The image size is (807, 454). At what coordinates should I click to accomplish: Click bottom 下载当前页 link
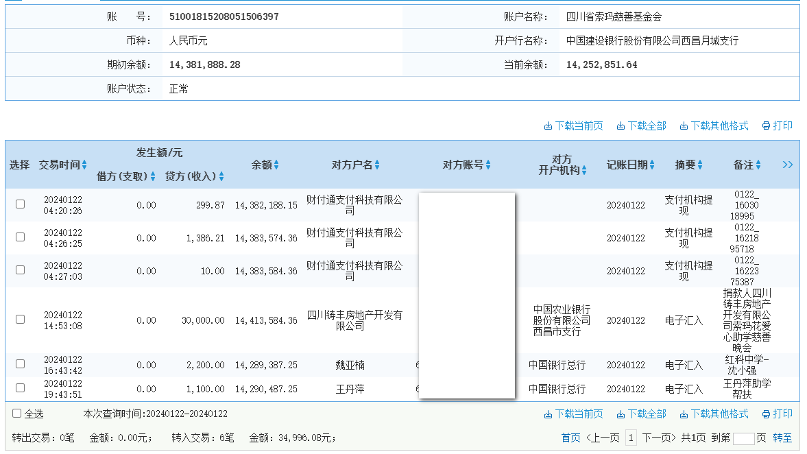[573, 414]
